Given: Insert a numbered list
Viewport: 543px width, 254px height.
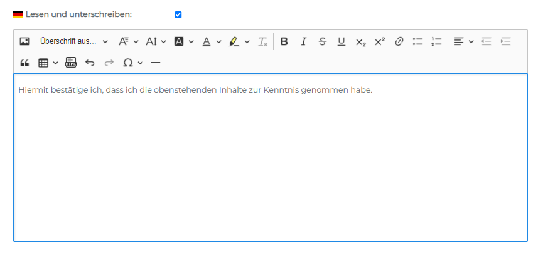Looking at the screenshot, I should 436,42.
